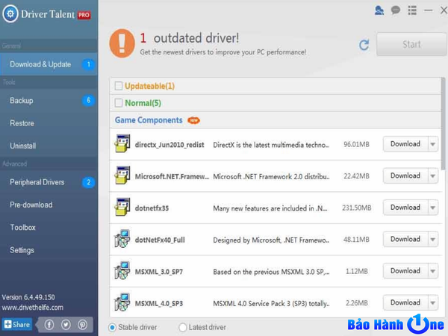Check the Updateable(1) checkbox
The image size is (448, 336).
(119, 87)
